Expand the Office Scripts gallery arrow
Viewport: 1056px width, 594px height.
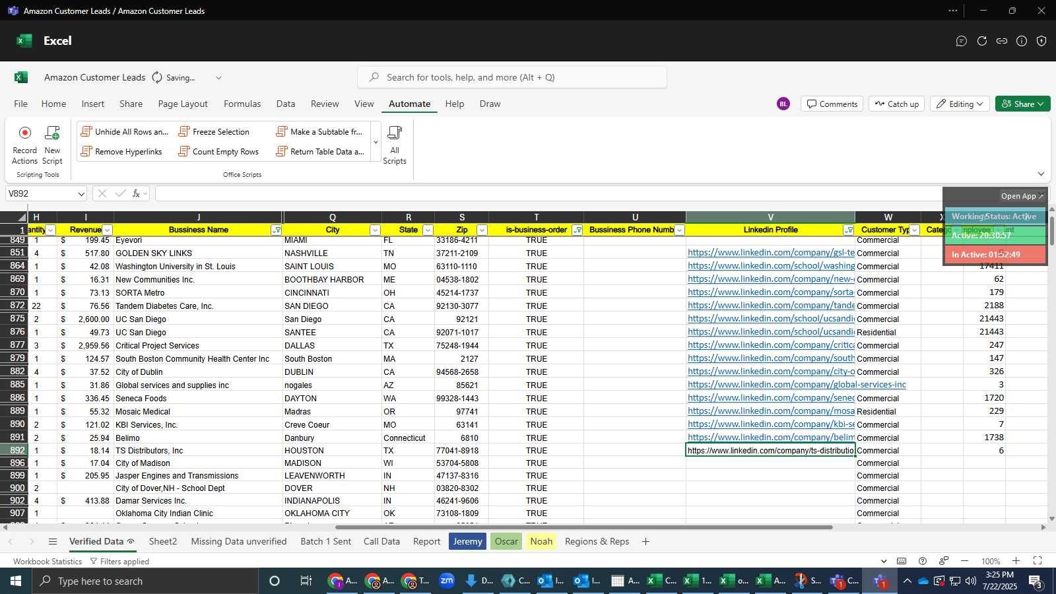click(376, 143)
